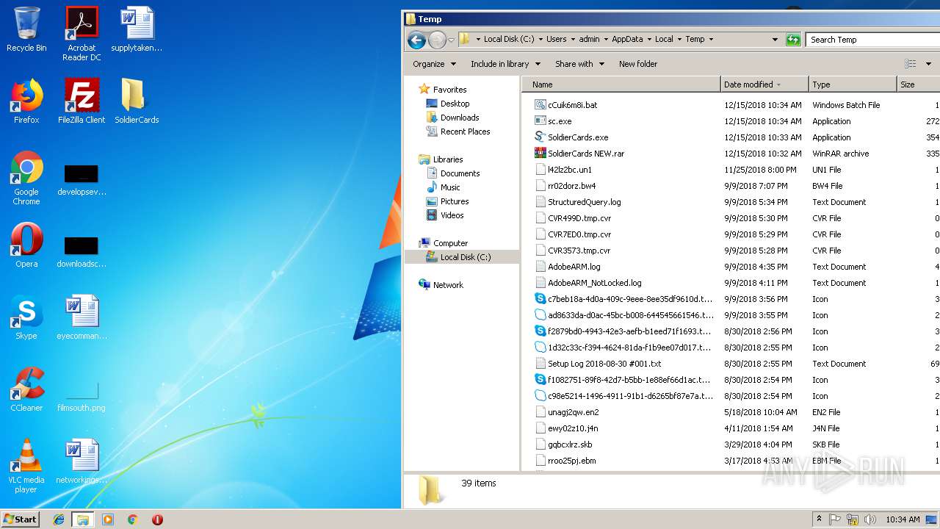The image size is (940, 529).
Task: Open Include in library dropdown
Action: click(x=505, y=64)
